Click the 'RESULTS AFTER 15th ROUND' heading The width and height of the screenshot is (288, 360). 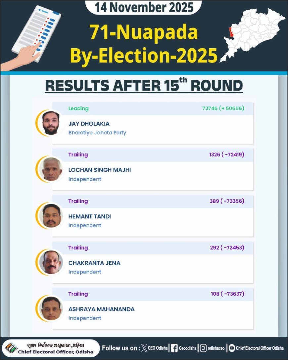pyautogui.click(x=144, y=85)
